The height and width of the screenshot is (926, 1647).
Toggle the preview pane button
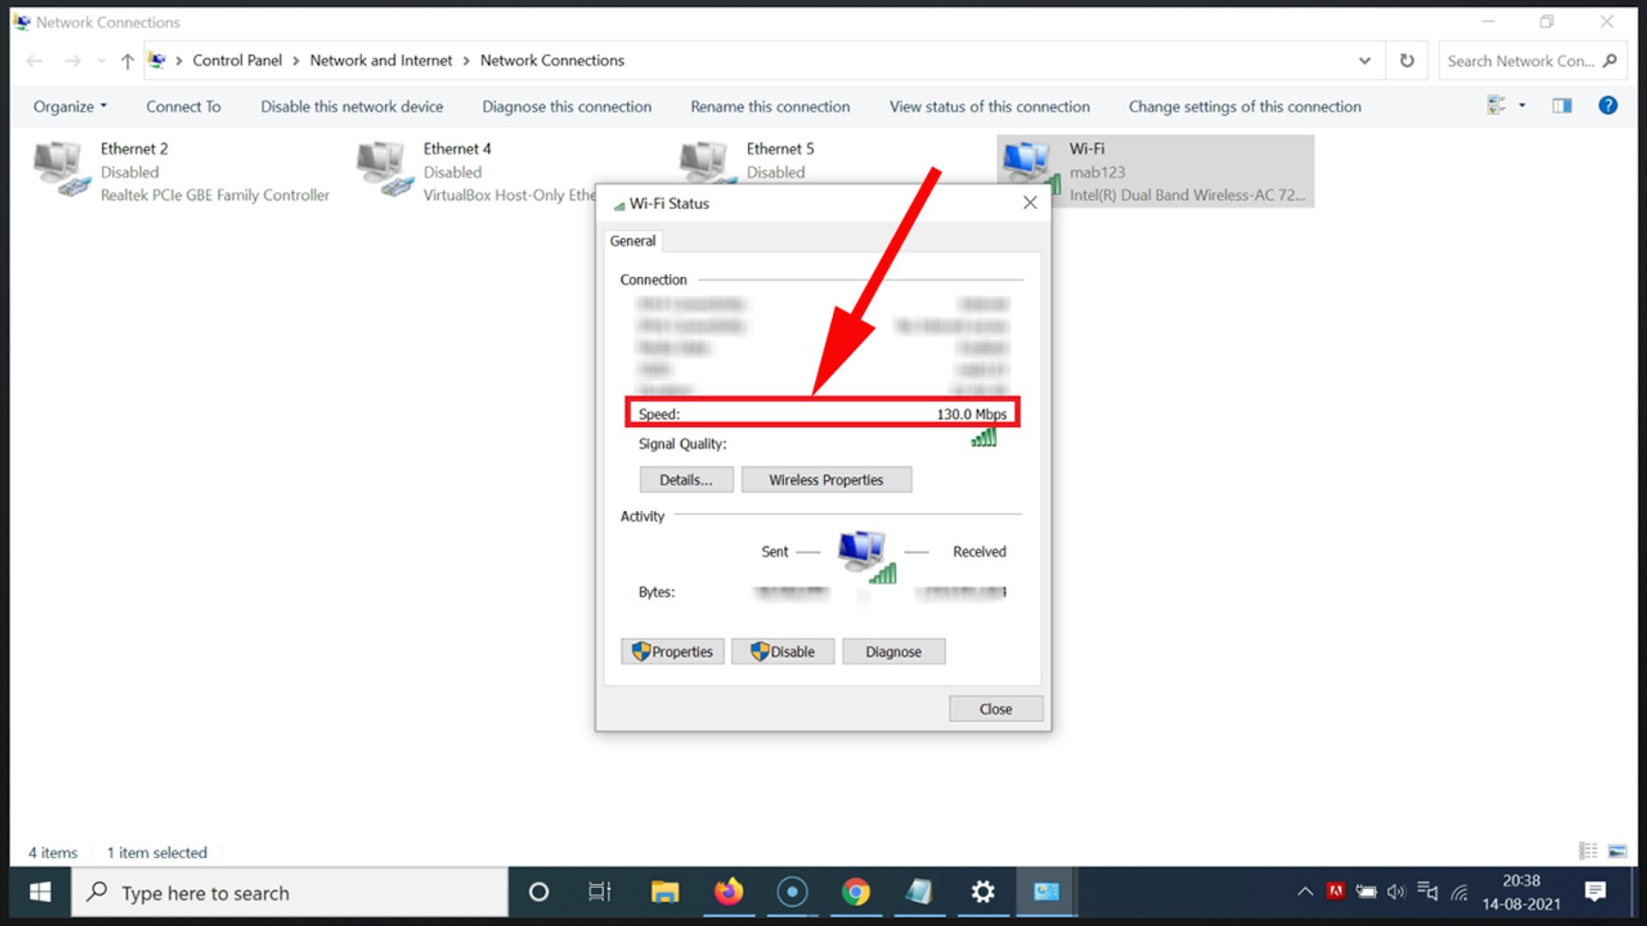click(1561, 105)
